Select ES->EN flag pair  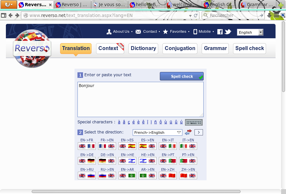click(x=147, y=146)
